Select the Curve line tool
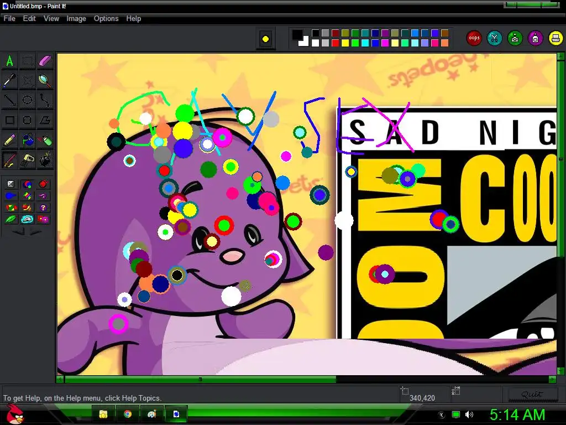 click(x=45, y=100)
